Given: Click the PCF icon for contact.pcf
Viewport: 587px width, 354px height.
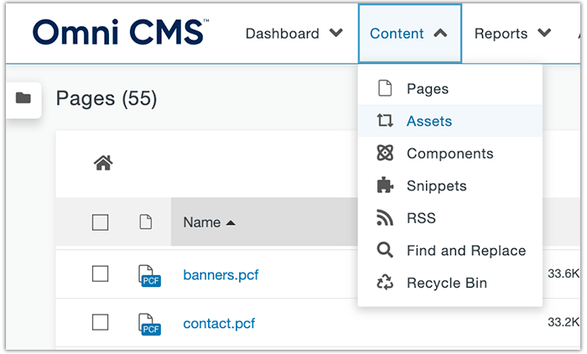Looking at the screenshot, I should pyautogui.click(x=149, y=324).
